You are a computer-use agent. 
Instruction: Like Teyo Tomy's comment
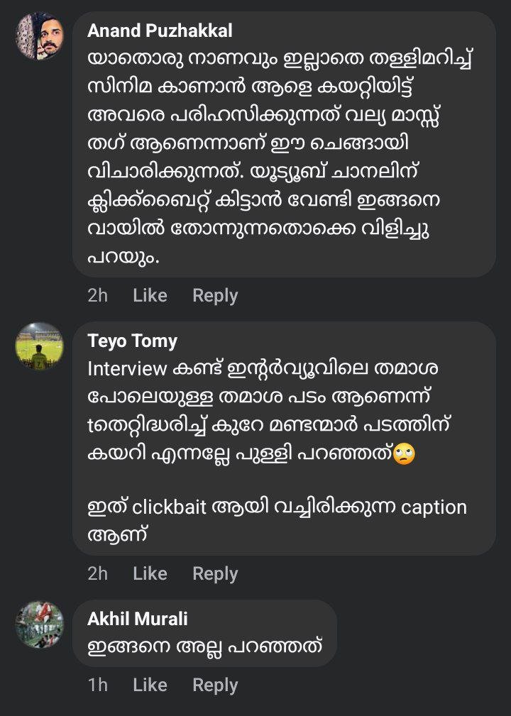(x=150, y=573)
